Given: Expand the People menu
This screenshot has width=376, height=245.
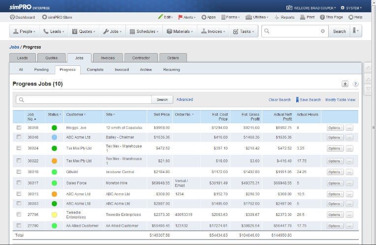Looking at the screenshot, I should click(24, 31).
